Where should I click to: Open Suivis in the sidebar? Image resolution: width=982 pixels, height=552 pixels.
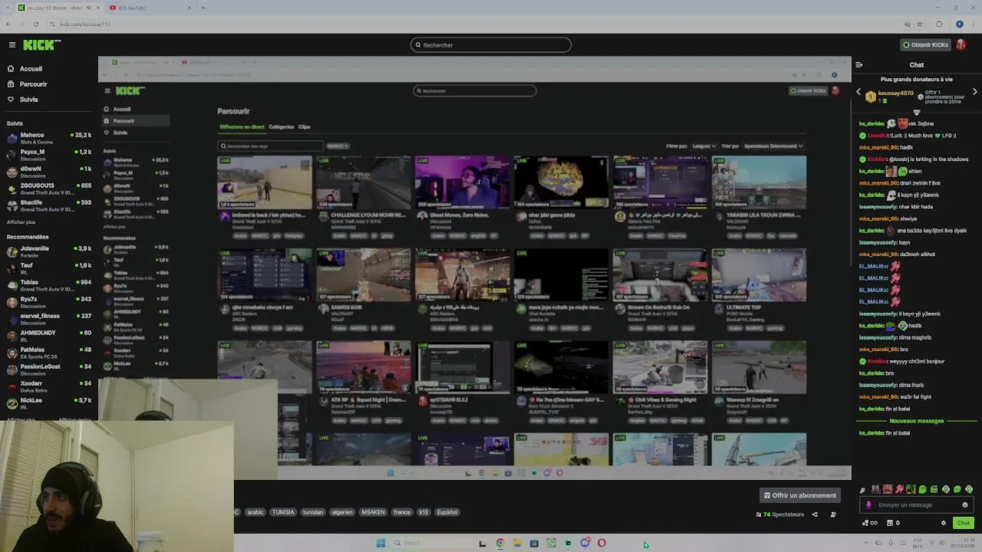(28, 100)
